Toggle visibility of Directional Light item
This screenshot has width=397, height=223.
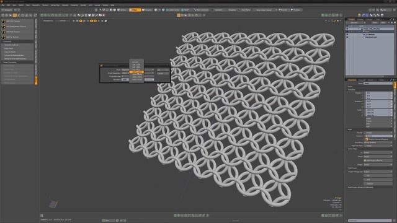coord(347,37)
